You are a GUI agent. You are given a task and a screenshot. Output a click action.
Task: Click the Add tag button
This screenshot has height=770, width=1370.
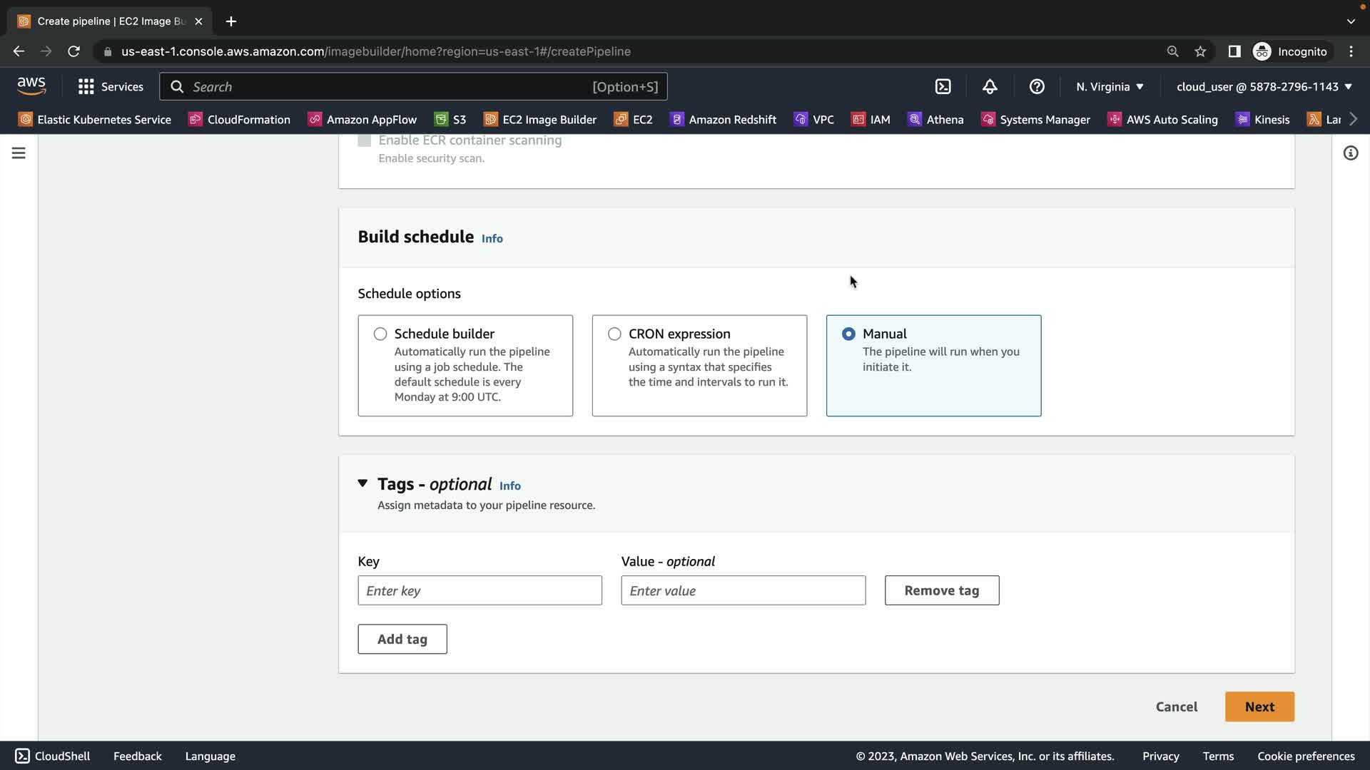[402, 639]
